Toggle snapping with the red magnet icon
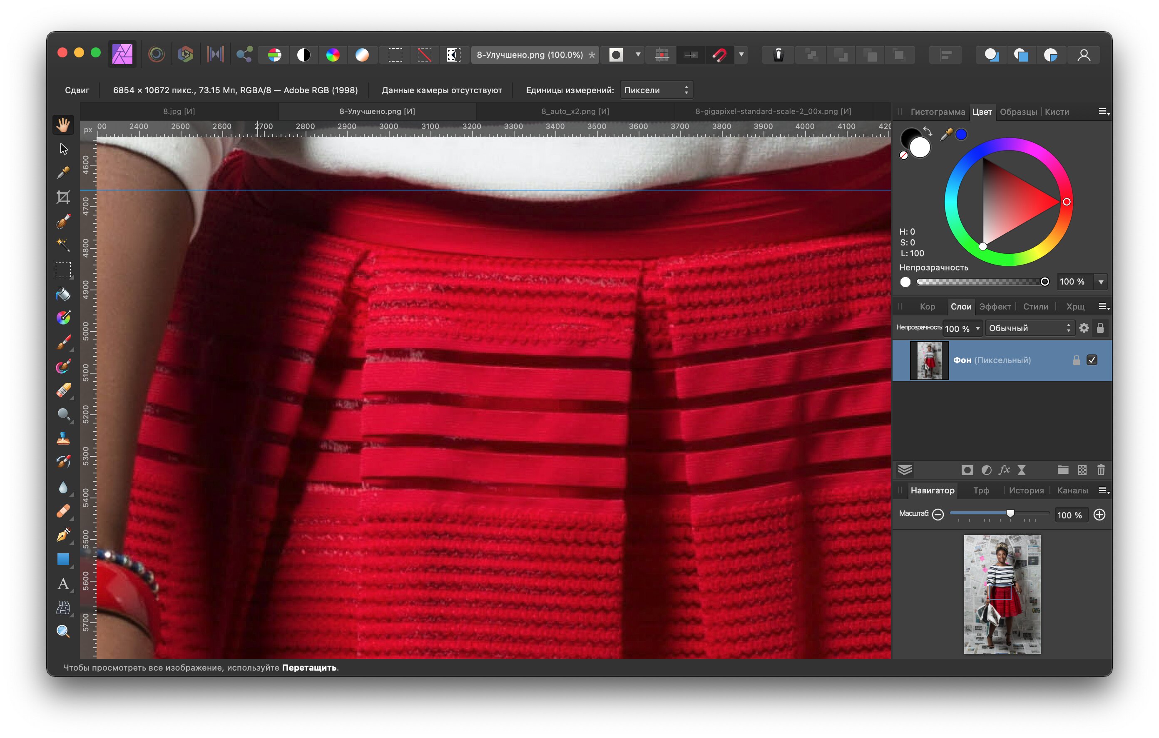1159x738 pixels. tap(719, 55)
